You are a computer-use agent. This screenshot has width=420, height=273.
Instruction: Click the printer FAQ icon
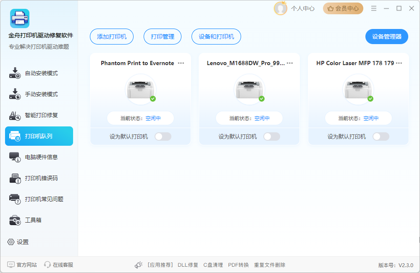pyautogui.click(x=15, y=199)
